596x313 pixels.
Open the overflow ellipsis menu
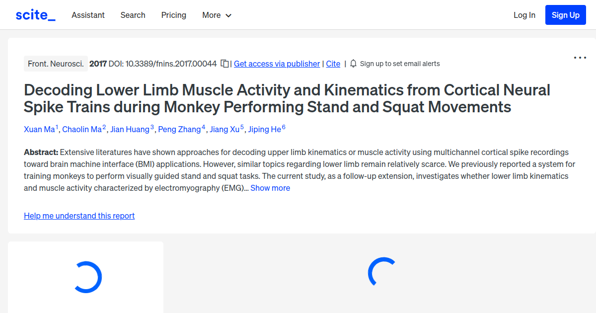click(580, 58)
